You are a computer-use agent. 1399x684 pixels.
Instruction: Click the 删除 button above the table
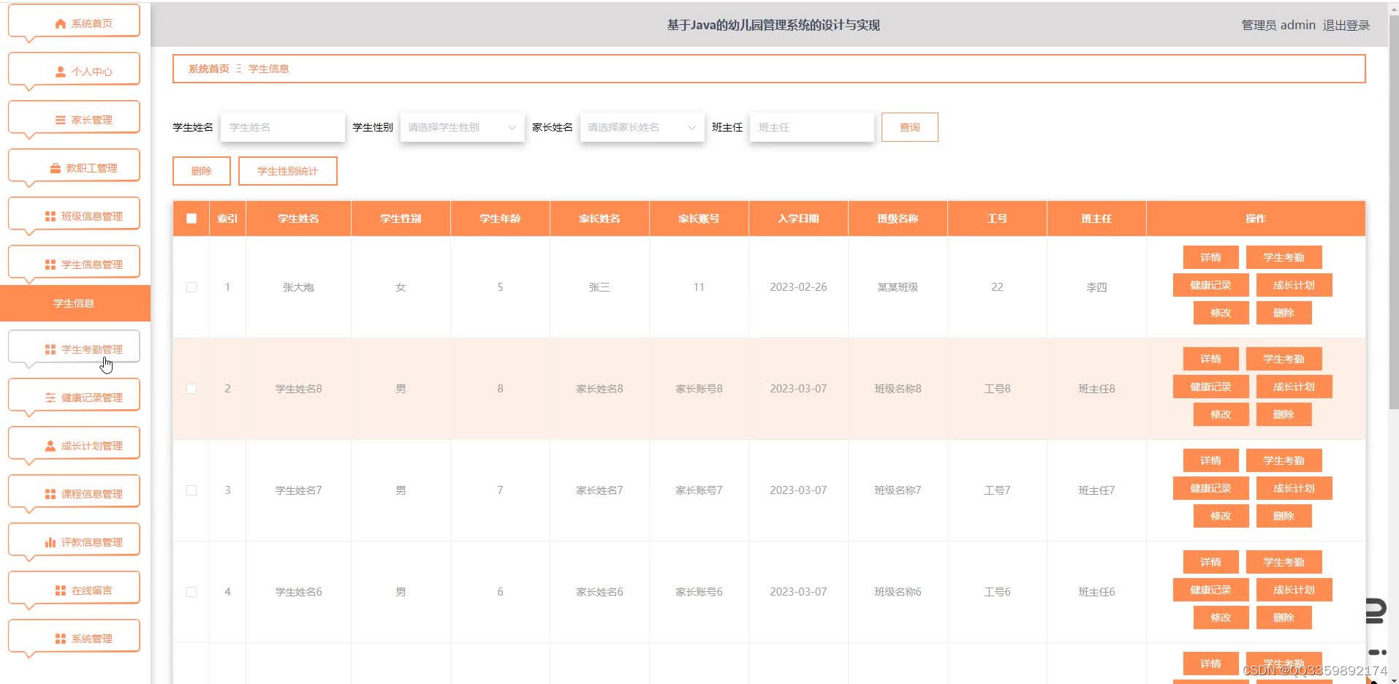202,171
